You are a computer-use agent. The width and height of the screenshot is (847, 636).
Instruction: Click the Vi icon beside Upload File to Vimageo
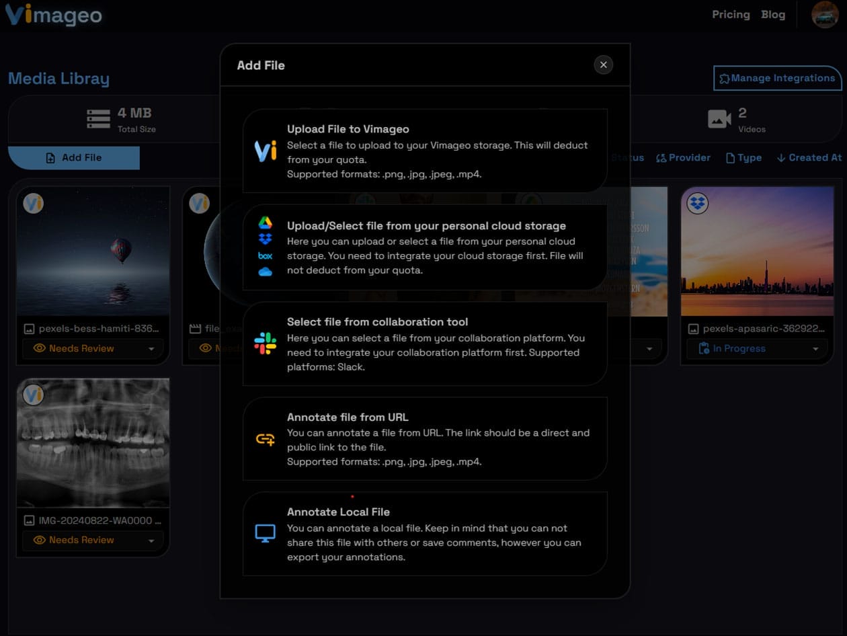pos(265,151)
